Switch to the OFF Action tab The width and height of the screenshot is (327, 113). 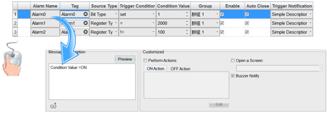(180, 69)
